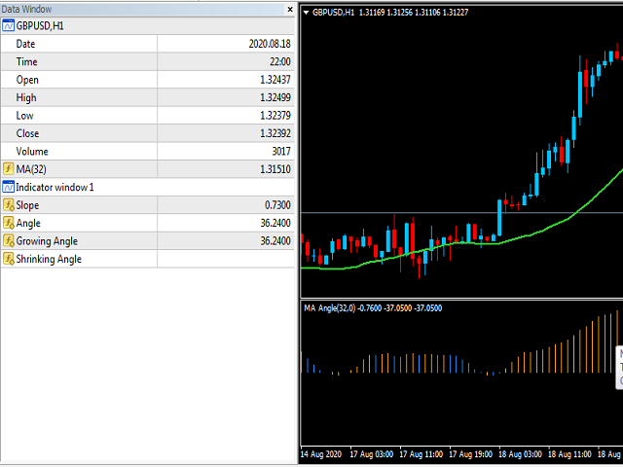Click the Close price value 1.32392

click(x=270, y=133)
